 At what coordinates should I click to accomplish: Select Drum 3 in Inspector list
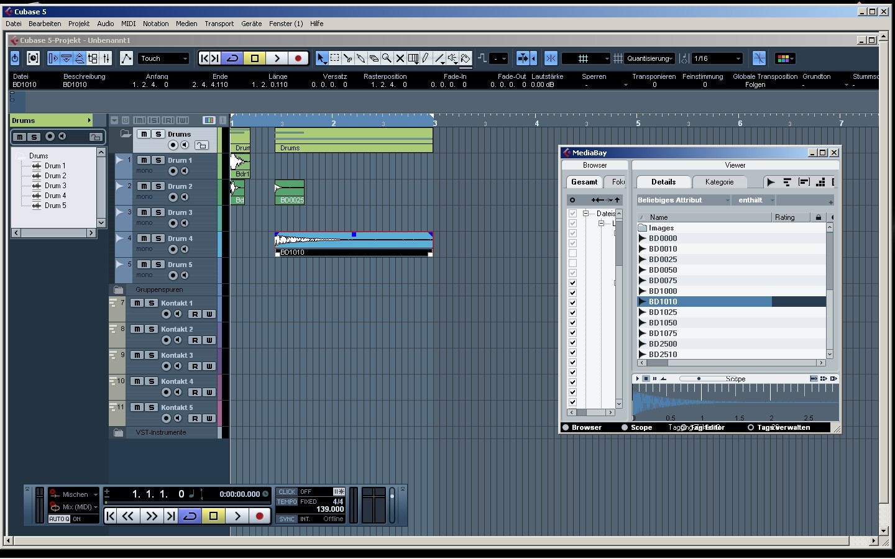click(x=55, y=186)
